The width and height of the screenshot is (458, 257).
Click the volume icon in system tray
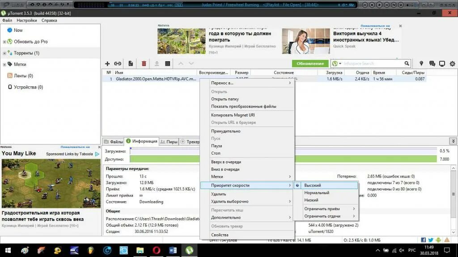(x=402, y=250)
